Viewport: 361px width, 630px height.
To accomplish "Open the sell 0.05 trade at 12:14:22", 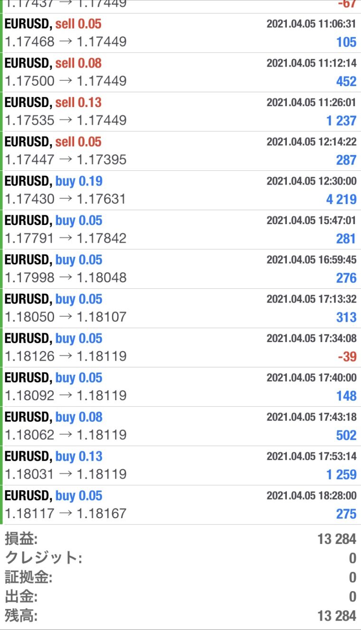I will point(180,151).
